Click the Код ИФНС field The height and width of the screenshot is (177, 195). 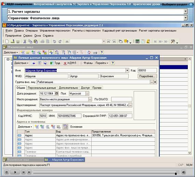point(43,116)
